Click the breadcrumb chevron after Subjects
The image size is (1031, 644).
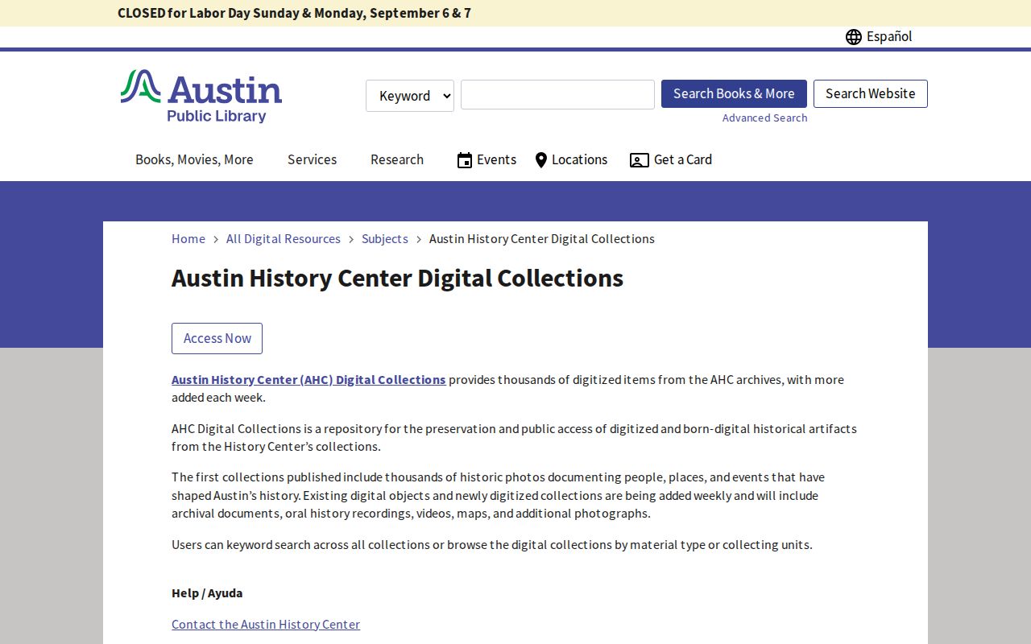[419, 240]
